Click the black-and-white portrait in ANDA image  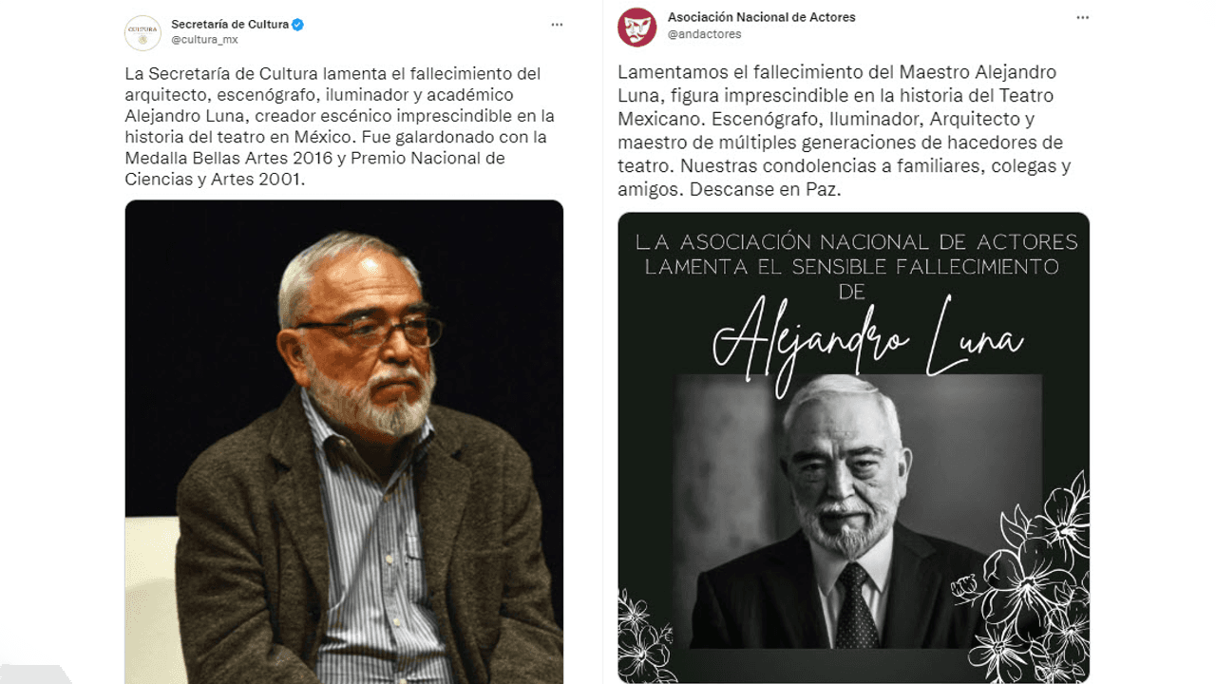click(x=859, y=512)
